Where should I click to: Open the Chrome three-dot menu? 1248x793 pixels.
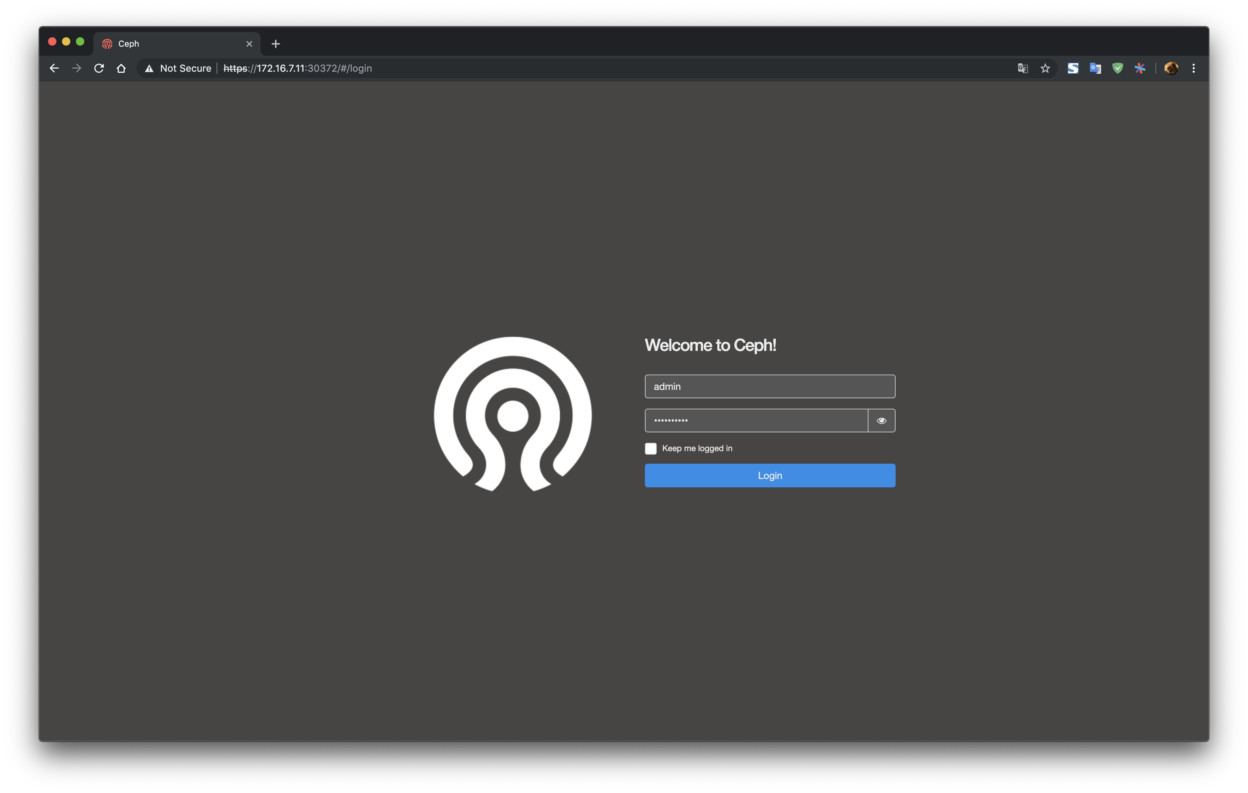1194,68
